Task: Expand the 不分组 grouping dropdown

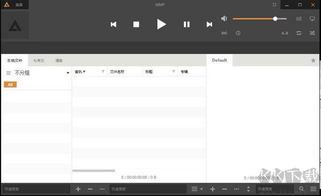Action: [68, 73]
